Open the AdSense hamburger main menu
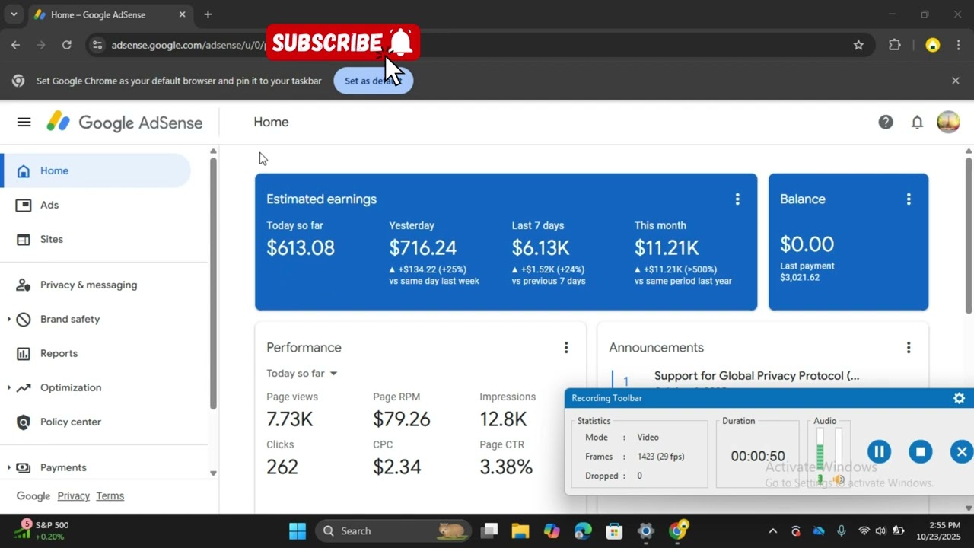 [24, 122]
